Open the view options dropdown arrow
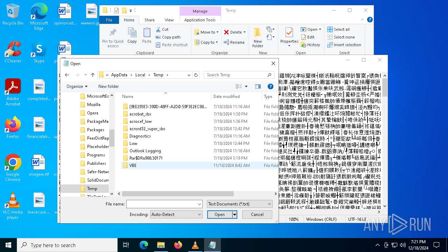 [x=246, y=86]
